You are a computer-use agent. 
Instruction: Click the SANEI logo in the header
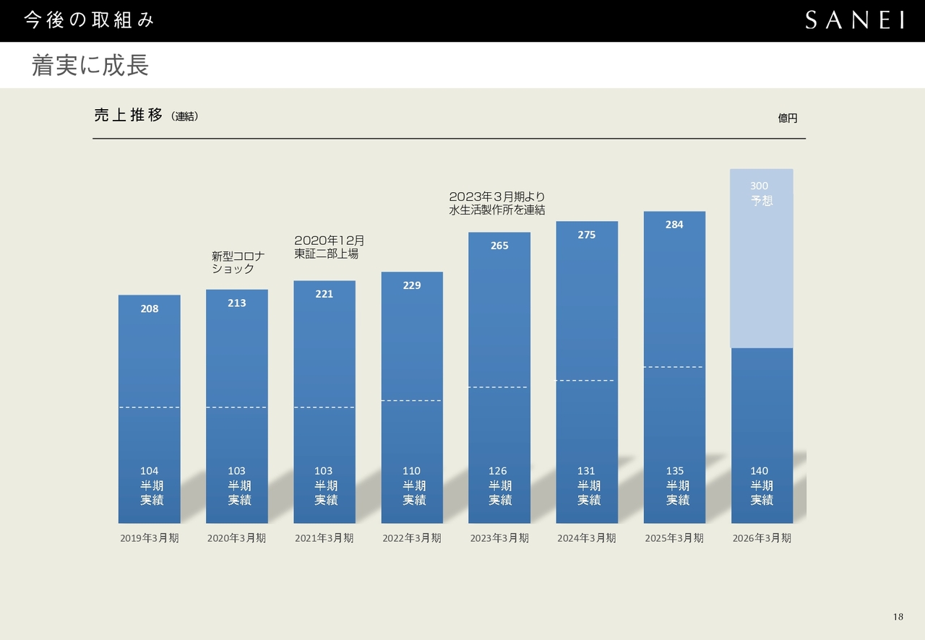(x=855, y=20)
